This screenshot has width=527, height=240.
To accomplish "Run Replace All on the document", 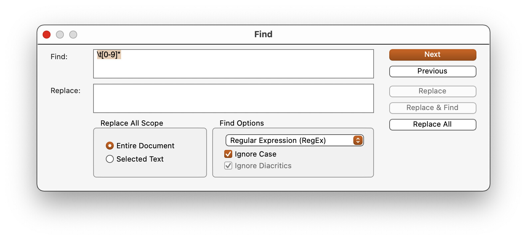I will [433, 125].
